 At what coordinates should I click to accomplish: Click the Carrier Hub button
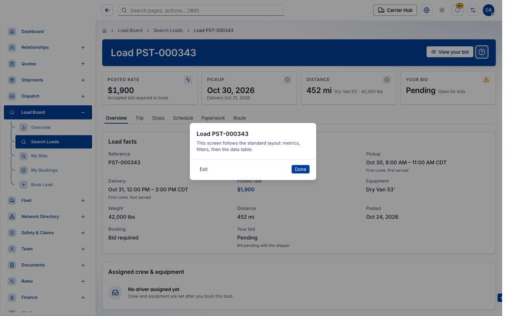(395, 11)
